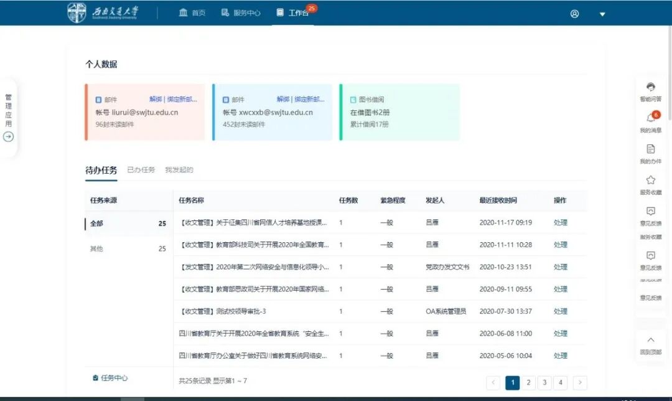Click the 任务名称 column header
Screen dimensions: 672x401
(x=191, y=200)
